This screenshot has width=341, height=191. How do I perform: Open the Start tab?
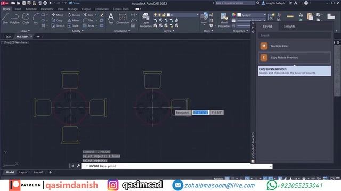pyautogui.click(x=9, y=37)
